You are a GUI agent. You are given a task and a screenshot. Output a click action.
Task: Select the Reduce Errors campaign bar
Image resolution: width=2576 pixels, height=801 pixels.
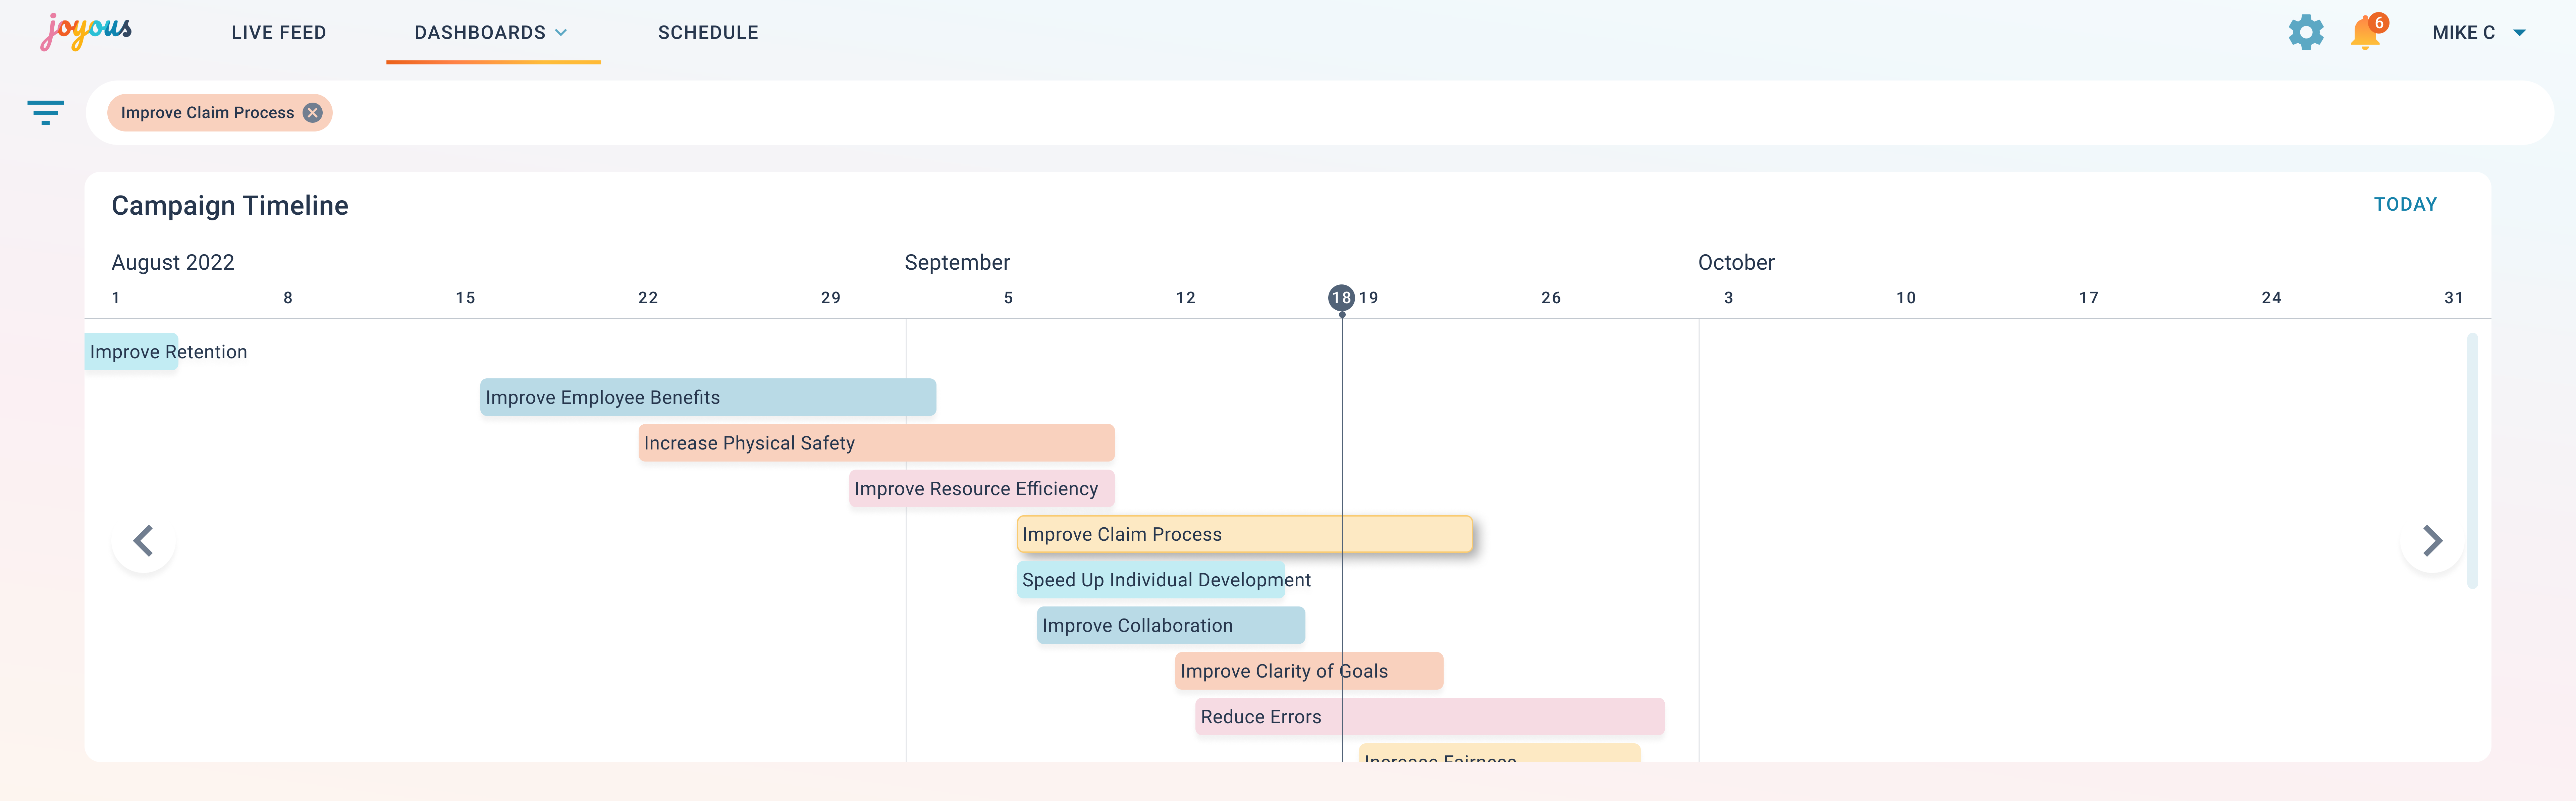coord(1430,717)
